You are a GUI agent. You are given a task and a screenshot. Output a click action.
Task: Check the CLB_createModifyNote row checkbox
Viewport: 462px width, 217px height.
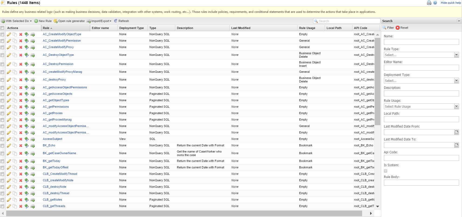(x=2, y=180)
